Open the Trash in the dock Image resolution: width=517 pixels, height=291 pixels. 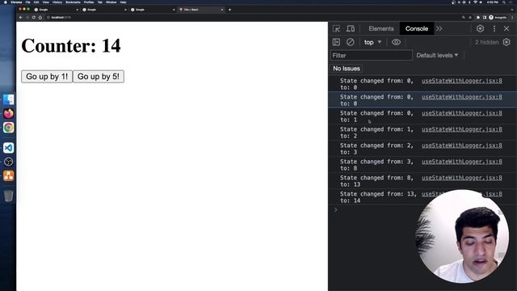pos(9,196)
